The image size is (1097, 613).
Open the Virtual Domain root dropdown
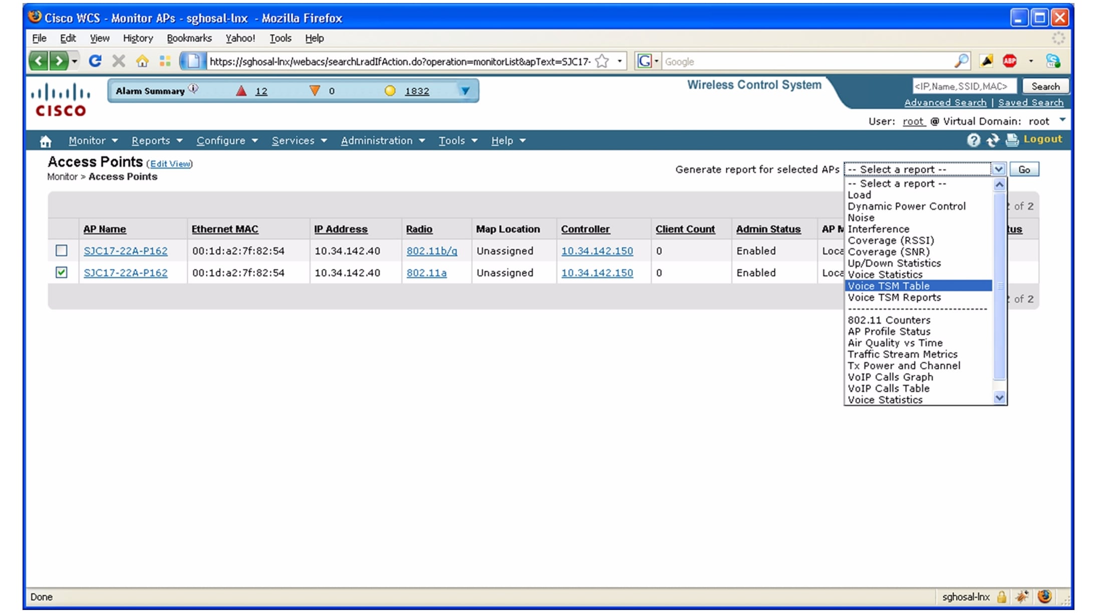tap(1062, 120)
